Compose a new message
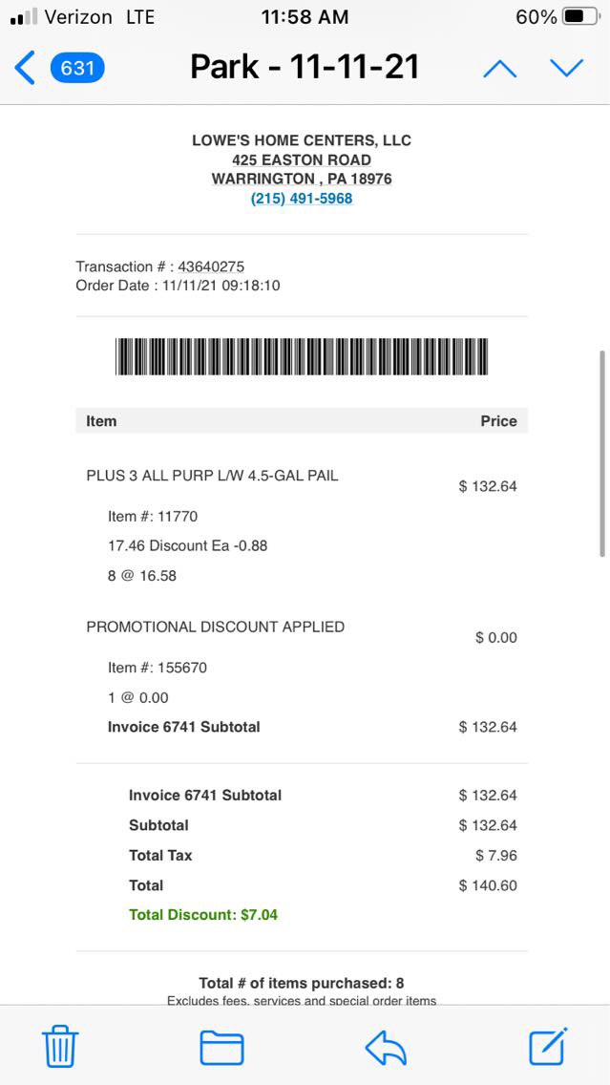The width and height of the screenshot is (610, 1085). [548, 1046]
